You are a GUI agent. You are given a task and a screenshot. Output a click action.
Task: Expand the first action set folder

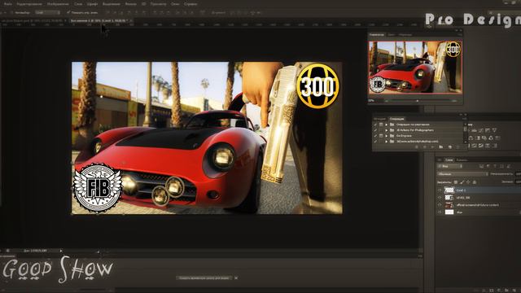386,125
